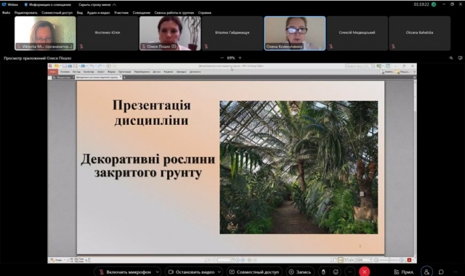Click the slide title Презентація дисципліни

click(x=152, y=113)
